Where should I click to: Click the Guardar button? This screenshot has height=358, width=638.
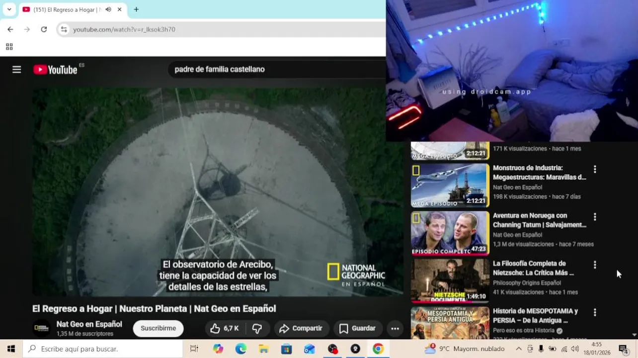click(357, 328)
